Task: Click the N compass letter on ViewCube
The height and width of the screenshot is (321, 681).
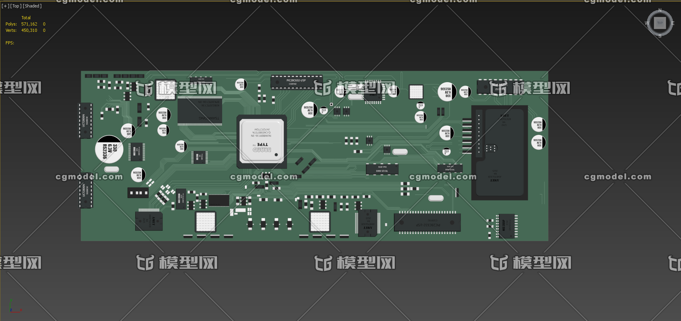Action: click(660, 10)
